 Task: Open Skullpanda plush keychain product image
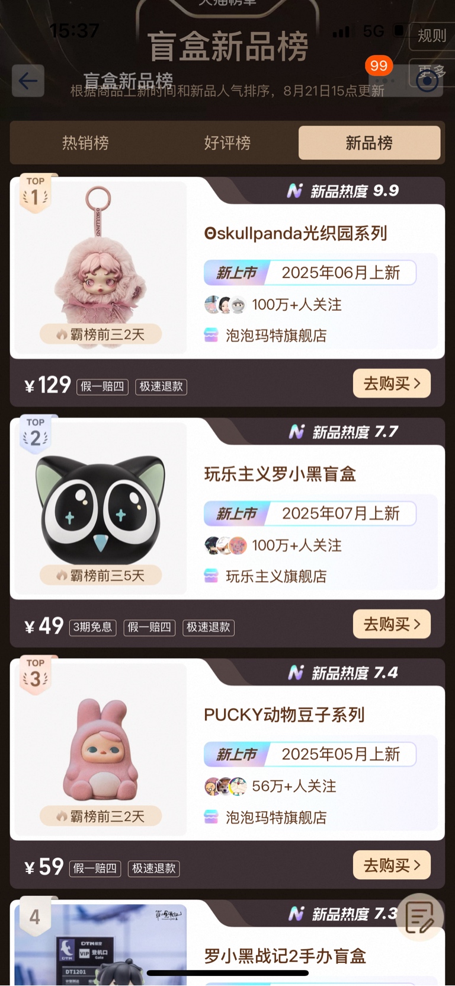pyautogui.click(x=101, y=267)
